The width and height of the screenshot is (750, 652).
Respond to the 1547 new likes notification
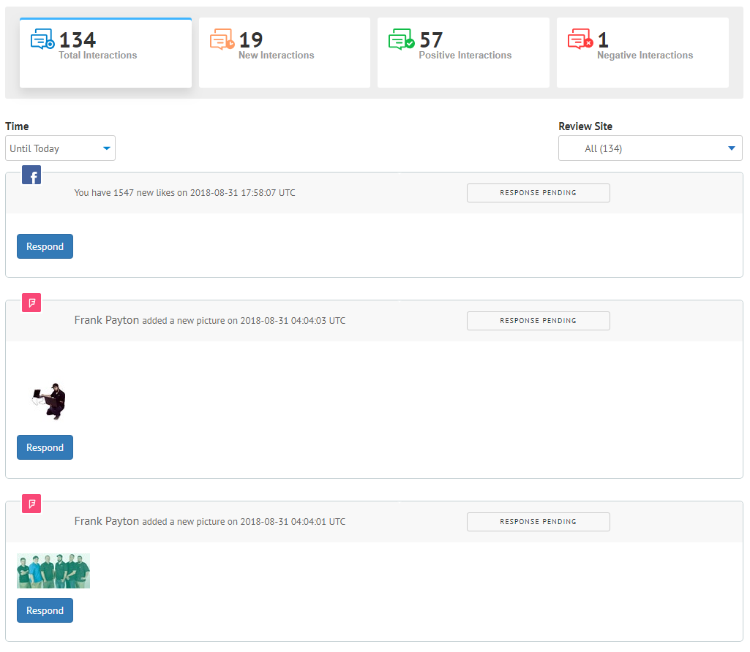coord(45,246)
